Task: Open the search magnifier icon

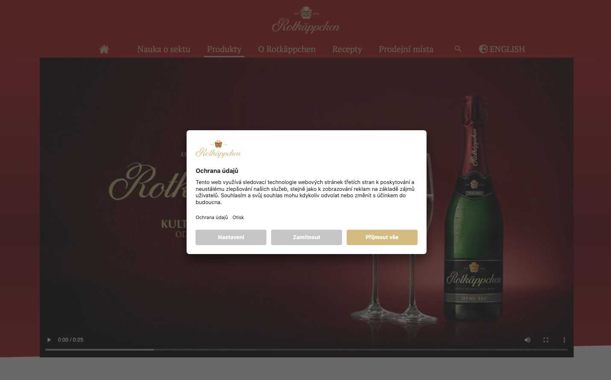Action: (x=458, y=49)
